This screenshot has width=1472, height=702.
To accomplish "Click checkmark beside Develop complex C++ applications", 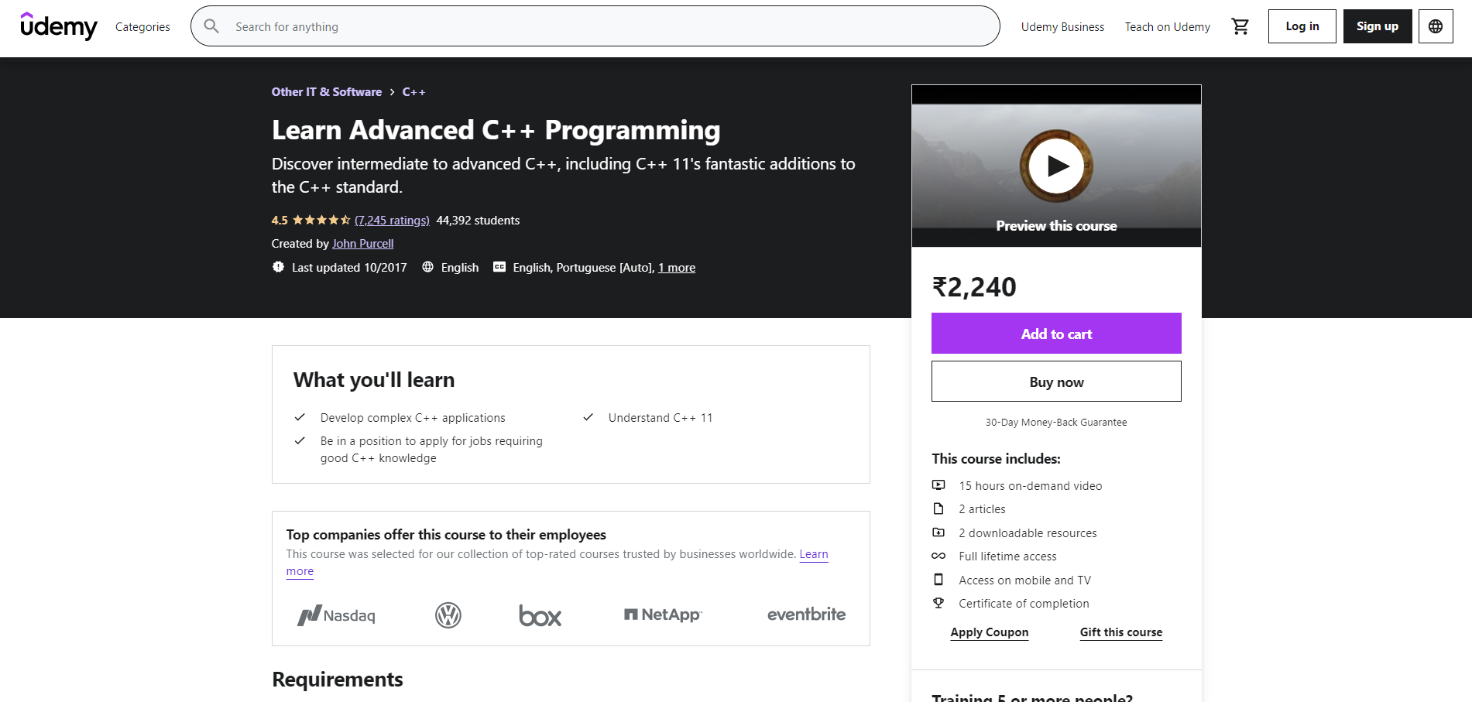I will (300, 417).
